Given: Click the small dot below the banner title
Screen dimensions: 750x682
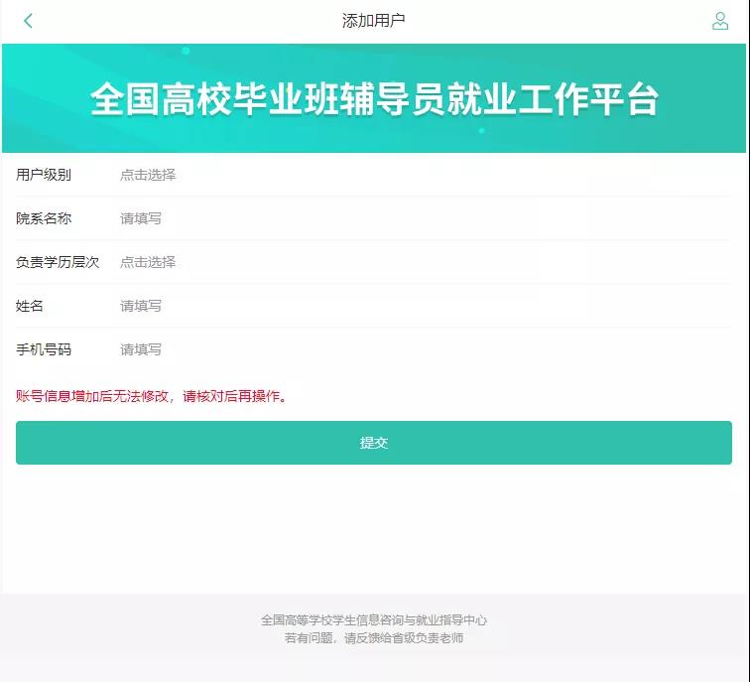Looking at the screenshot, I should pyautogui.click(x=481, y=131).
